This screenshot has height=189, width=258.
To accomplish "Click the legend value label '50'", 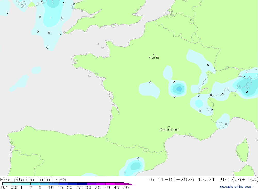I will (x=126, y=187).
